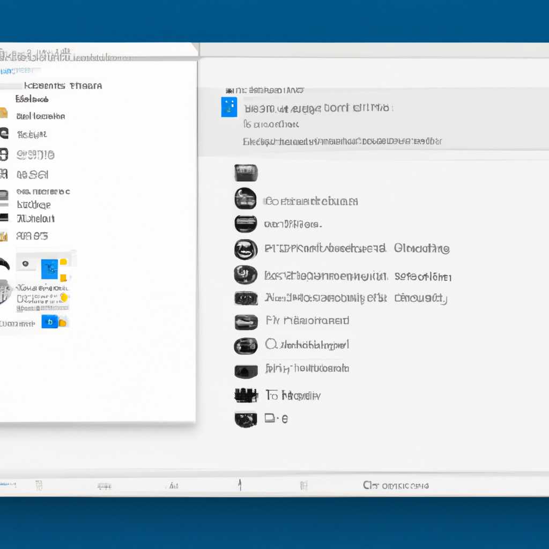Click the blue square icon in the highlighted gray header row

coord(229,107)
